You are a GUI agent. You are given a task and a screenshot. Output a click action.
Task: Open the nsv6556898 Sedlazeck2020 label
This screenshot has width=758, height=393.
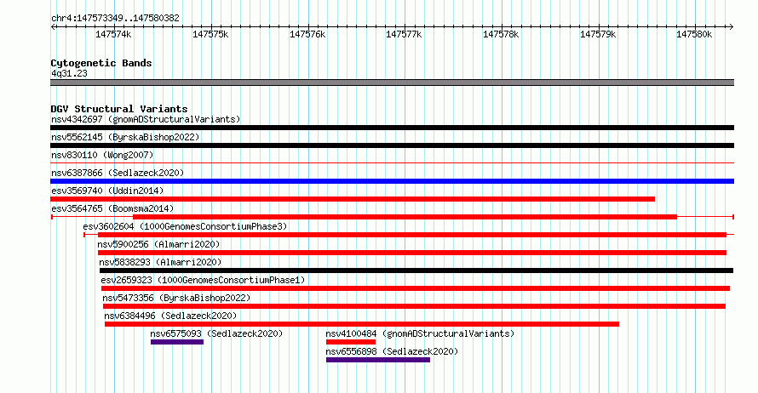coord(392,351)
